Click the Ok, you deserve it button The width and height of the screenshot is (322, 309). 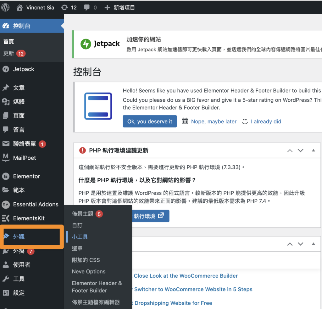(150, 121)
